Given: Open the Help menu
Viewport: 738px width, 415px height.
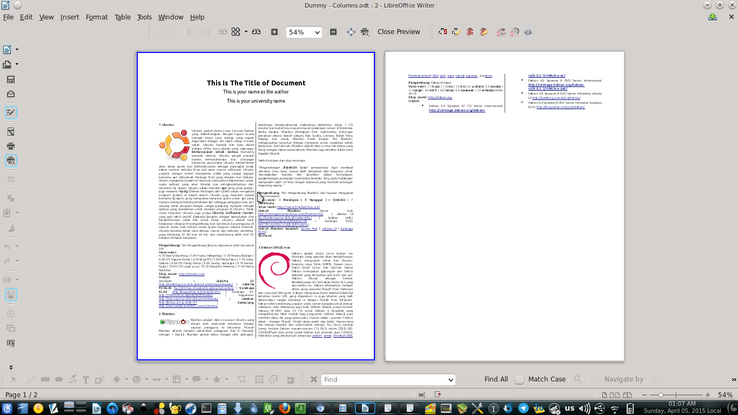Looking at the screenshot, I should click(197, 17).
